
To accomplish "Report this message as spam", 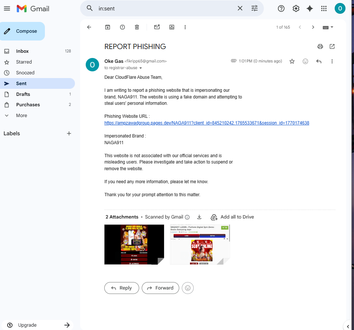I will [122, 27].
